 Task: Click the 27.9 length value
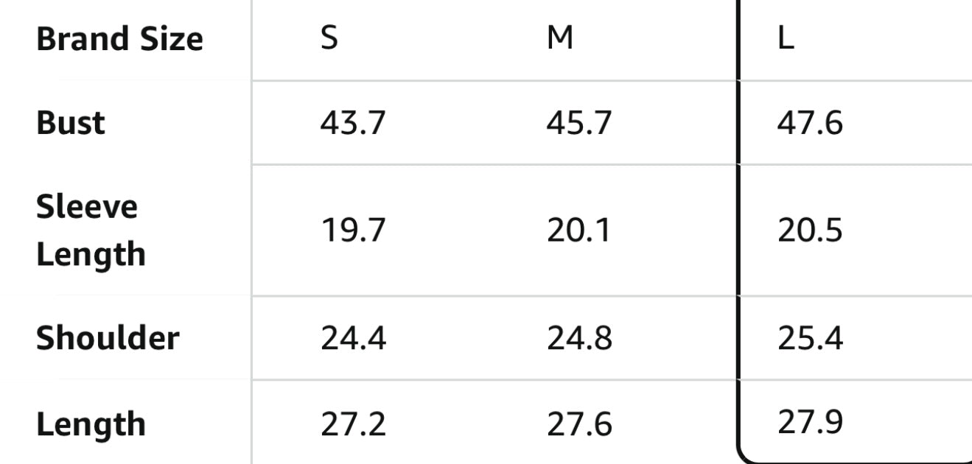click(809, 423)
